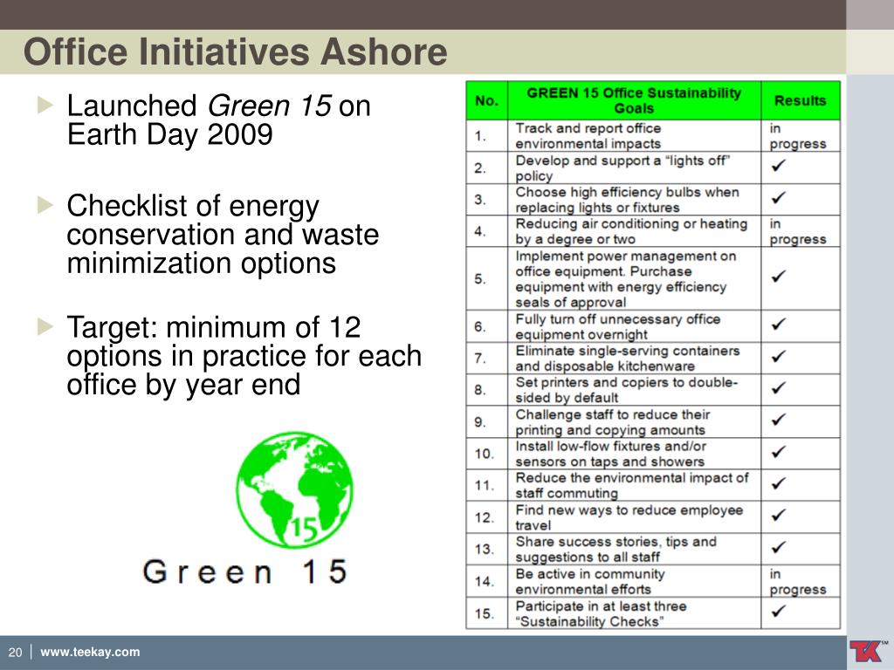
Task: Click the Teekay TK logo in corner
Action: click(867, 651)
